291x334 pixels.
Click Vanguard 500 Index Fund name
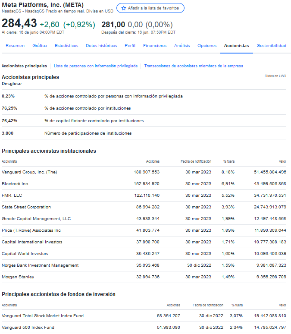(x=28, y=328)
